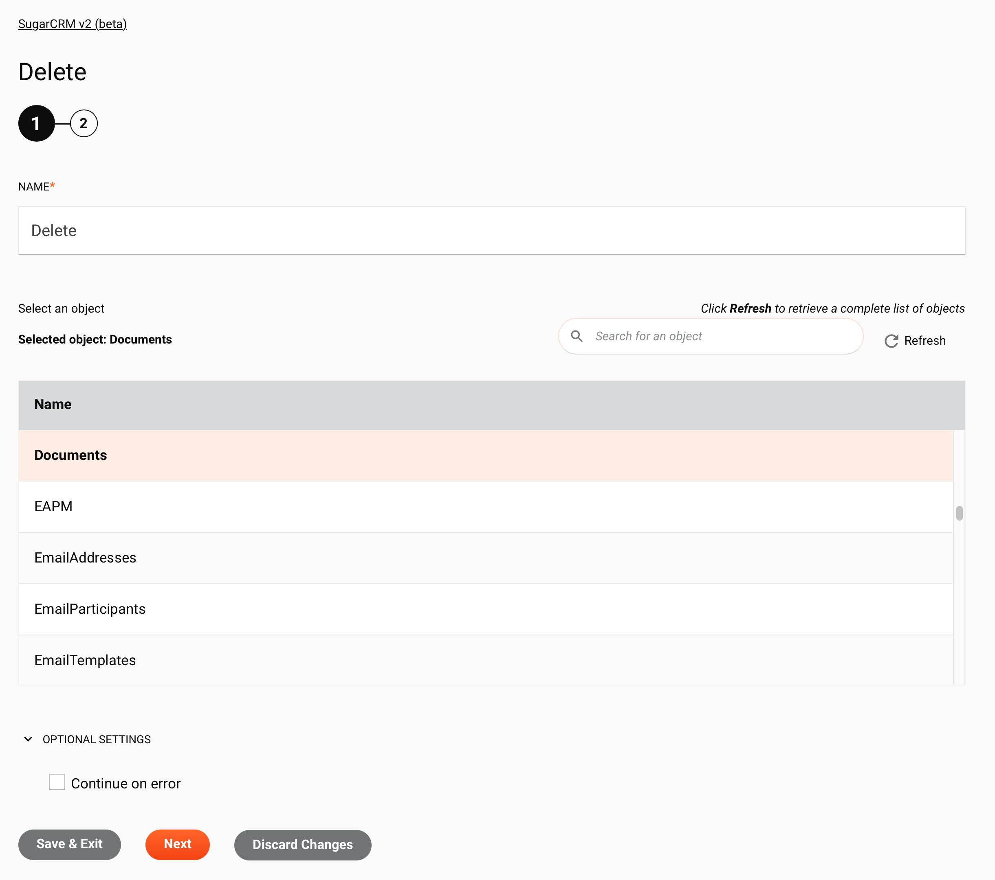Click the breadcrumb link SugarCRM v2 beta

(72, 24)
